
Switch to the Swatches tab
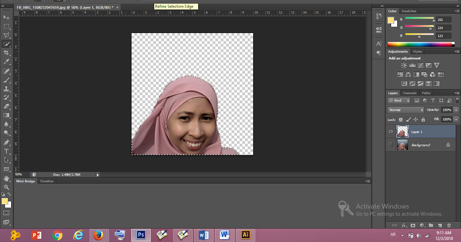point(408,11)
